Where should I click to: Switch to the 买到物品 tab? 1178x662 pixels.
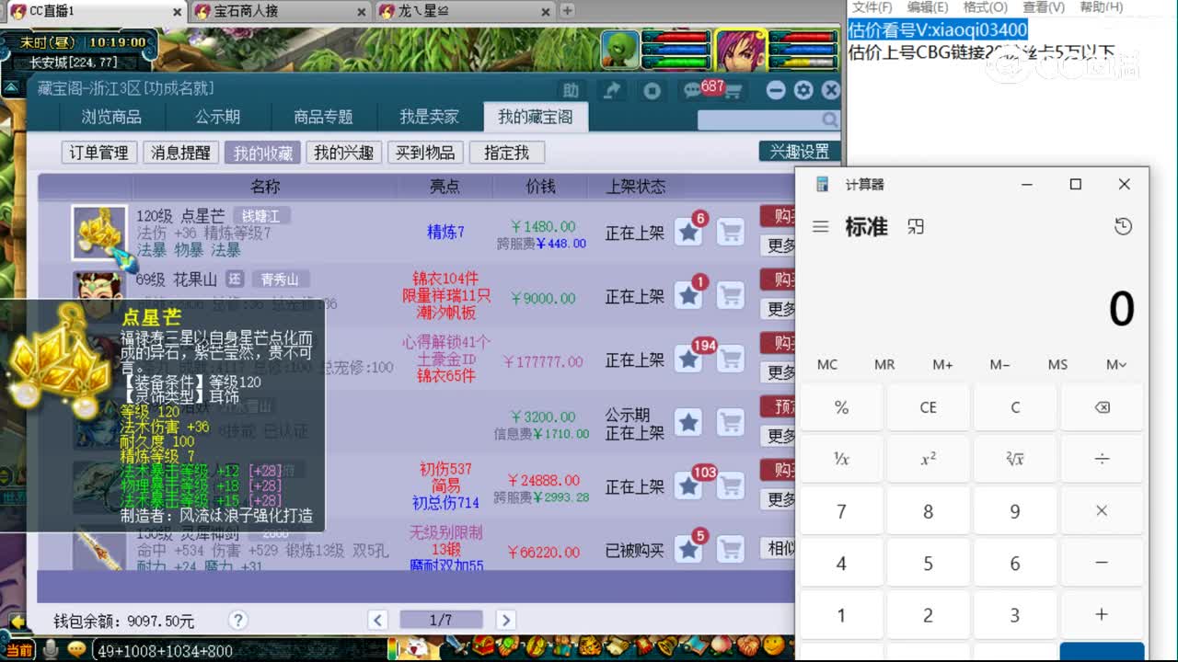click(424, 153)
